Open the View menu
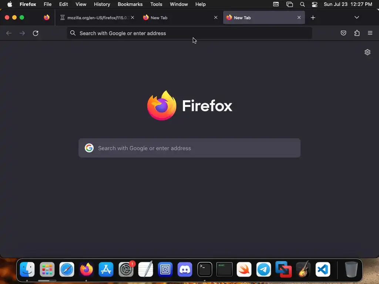The width and height of the screenshot is (379, 284). [81, 4]
